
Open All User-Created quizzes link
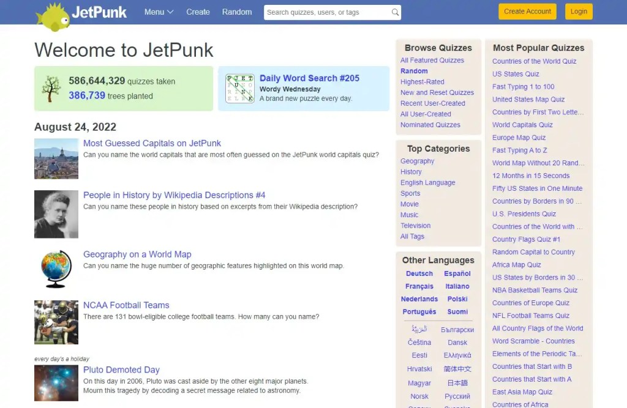[426, 114]
